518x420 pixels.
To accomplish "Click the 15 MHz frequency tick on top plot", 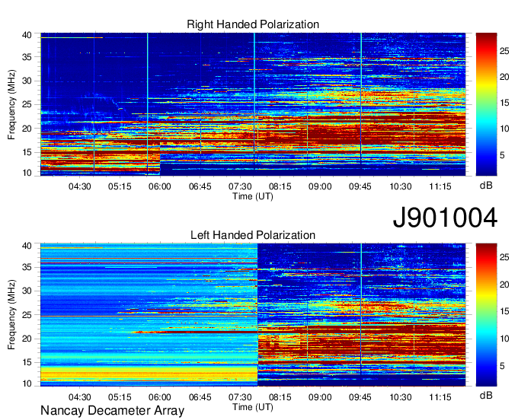I will (x=27, y=152).
